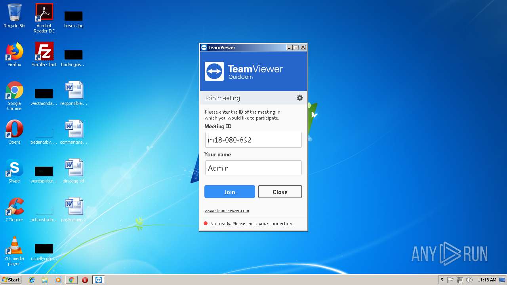Open the volume speaker tray icon

pyautogui.click(x=469, y=280)
